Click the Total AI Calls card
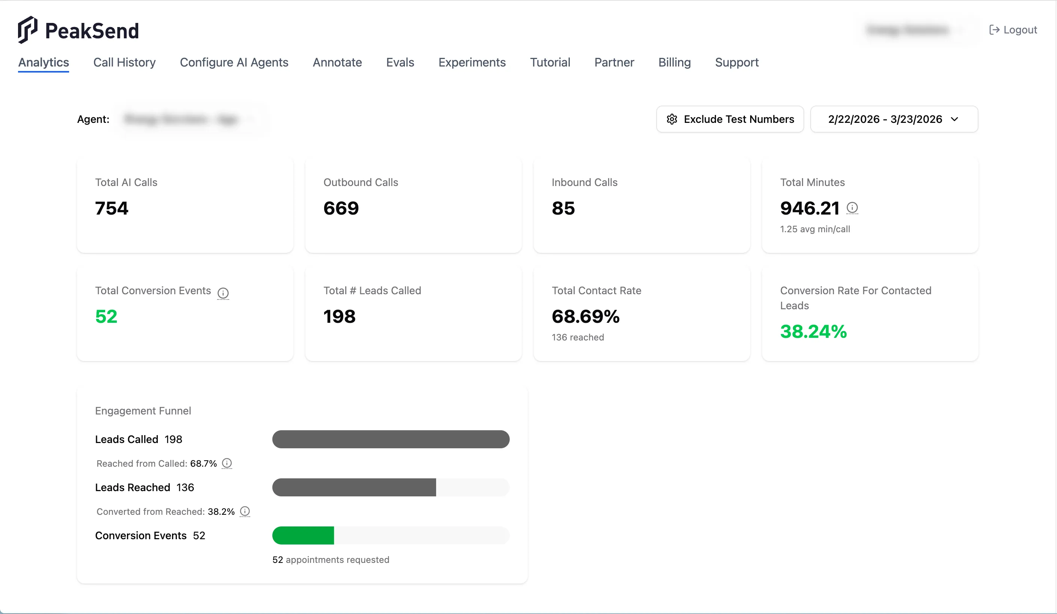 click(184, 205)
